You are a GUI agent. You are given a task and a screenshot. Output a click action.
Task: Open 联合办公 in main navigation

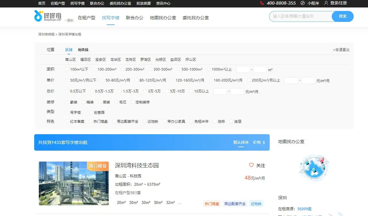(135, 18)
